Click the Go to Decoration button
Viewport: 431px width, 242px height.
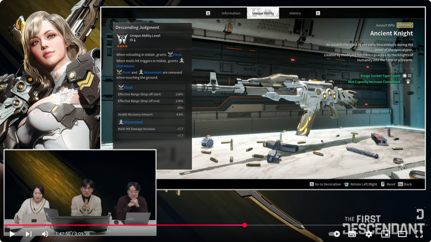coord(325,184)
